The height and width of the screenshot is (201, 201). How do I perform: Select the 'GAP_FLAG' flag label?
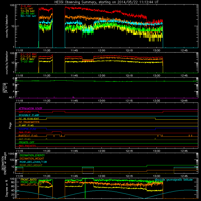pos(25,112)
